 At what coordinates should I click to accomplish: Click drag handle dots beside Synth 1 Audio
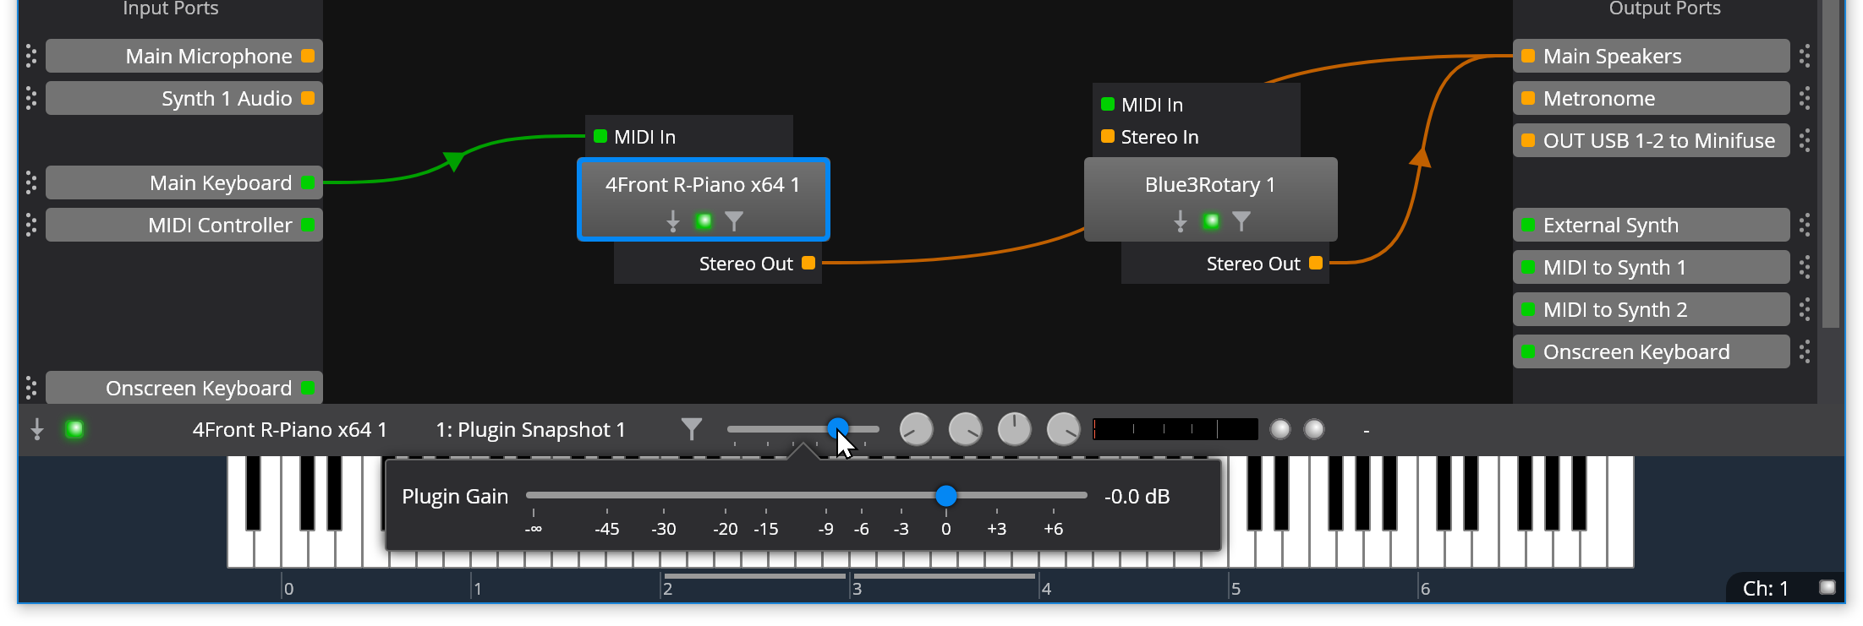[31, 98]
